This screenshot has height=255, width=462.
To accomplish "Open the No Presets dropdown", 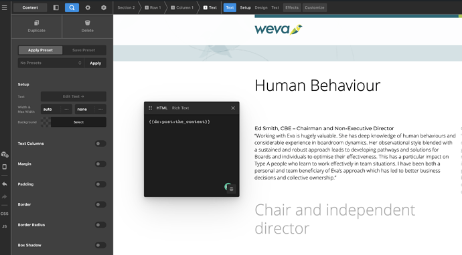I will pos(51,63).
